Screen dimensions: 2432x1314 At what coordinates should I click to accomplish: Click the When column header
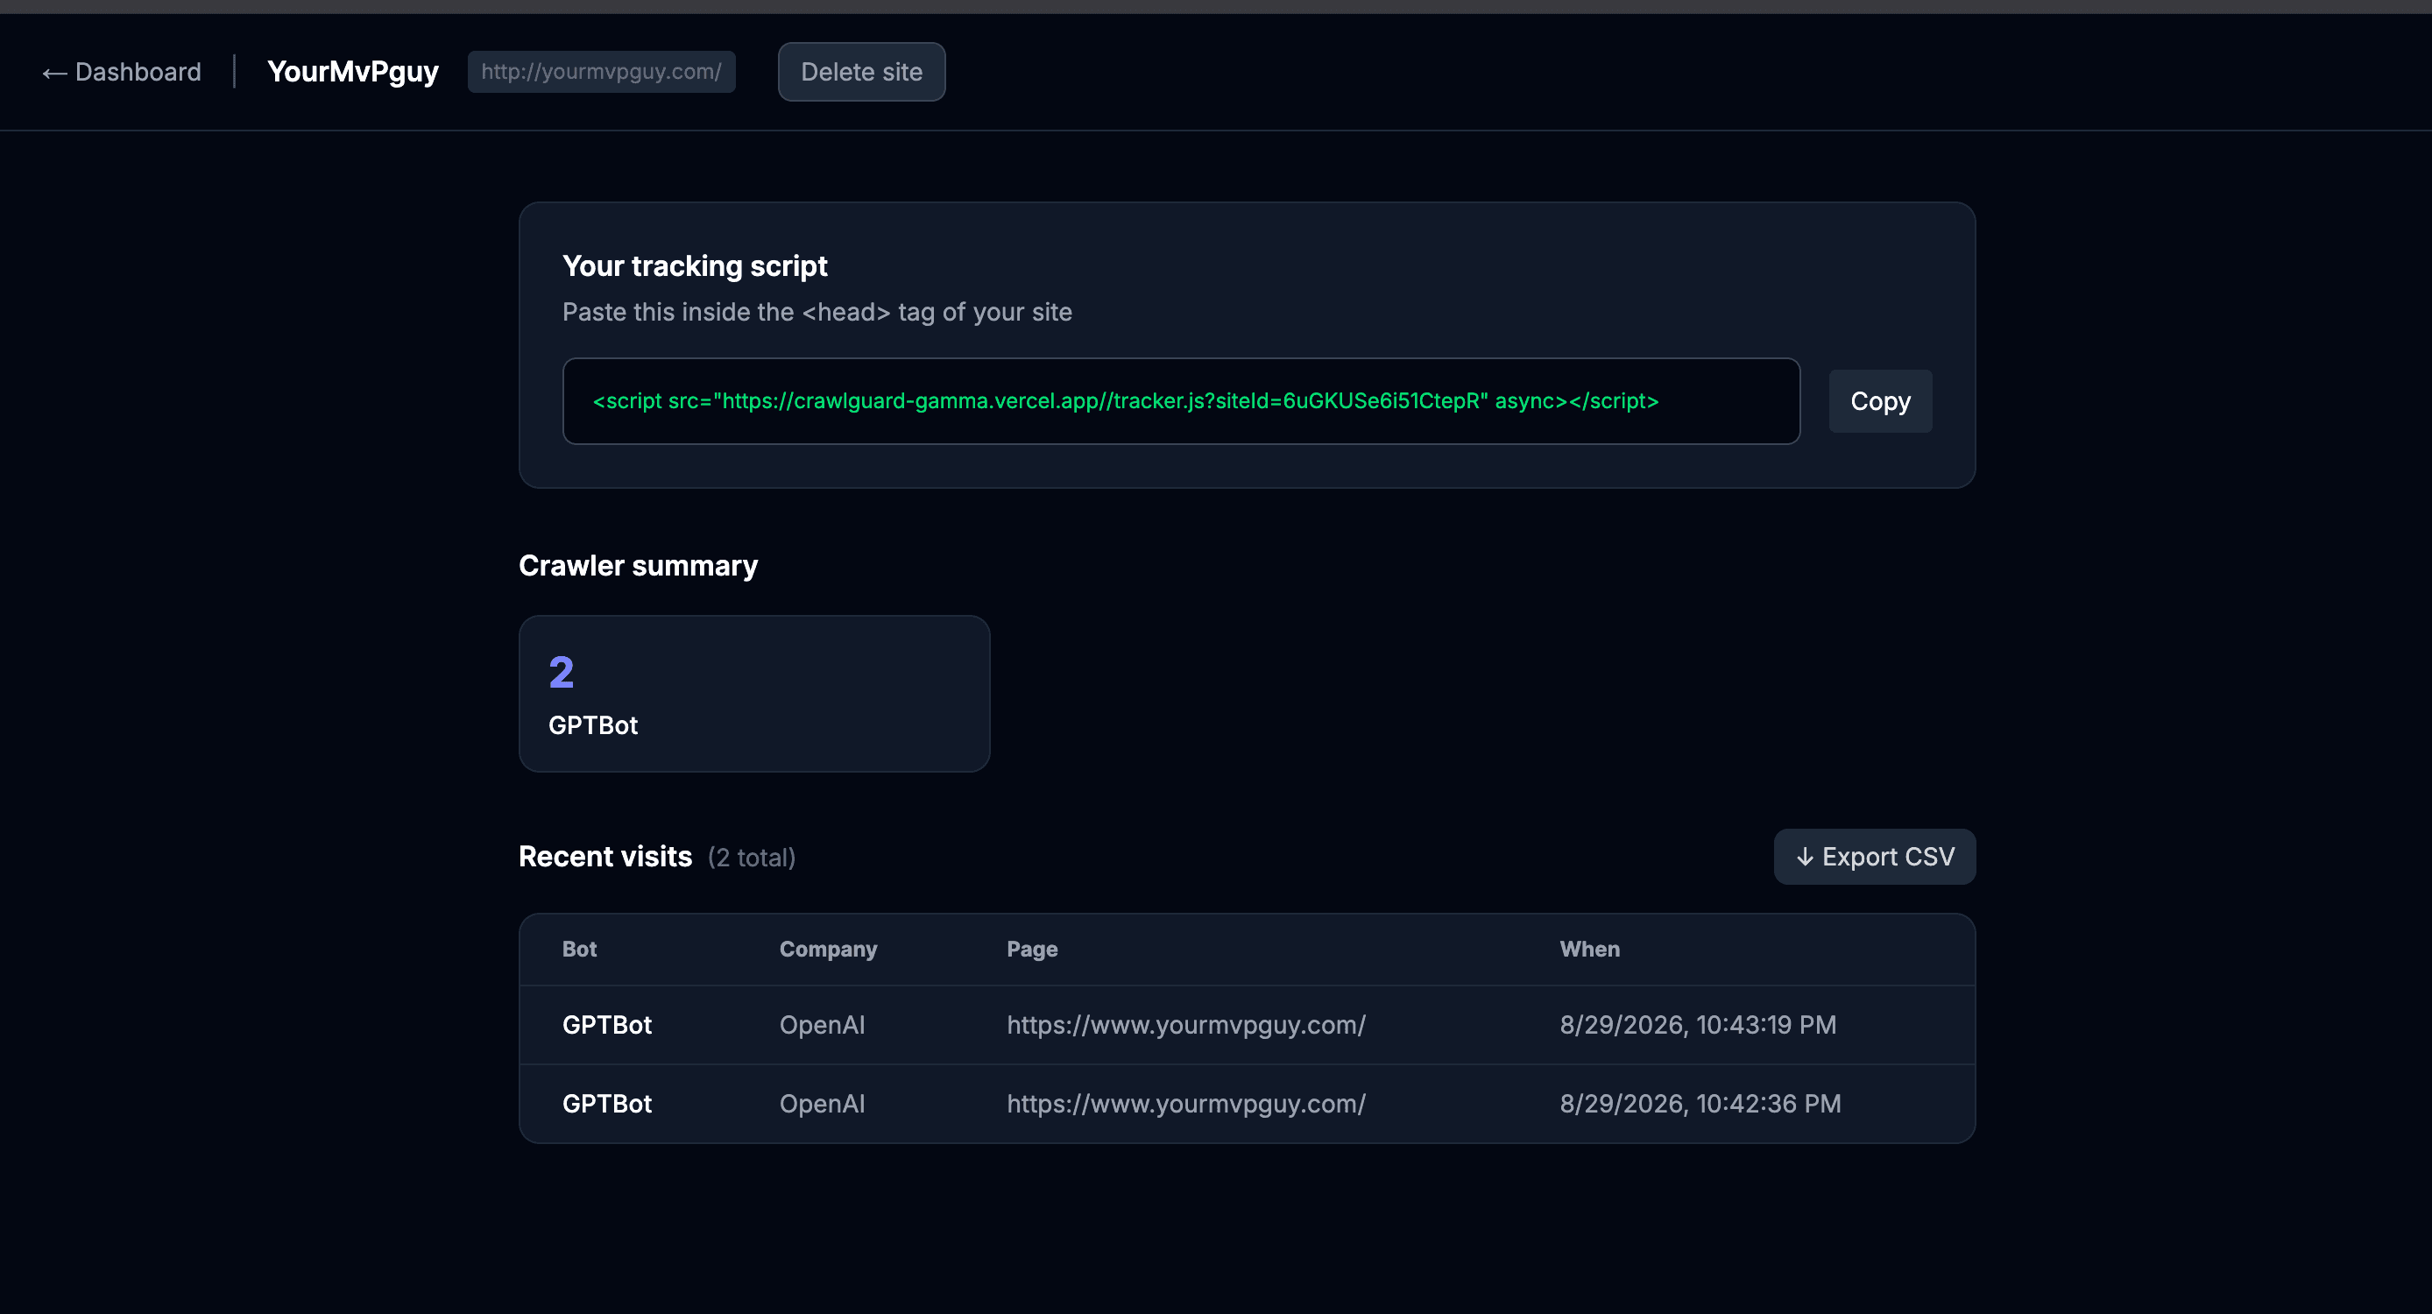pos(1590,949)
